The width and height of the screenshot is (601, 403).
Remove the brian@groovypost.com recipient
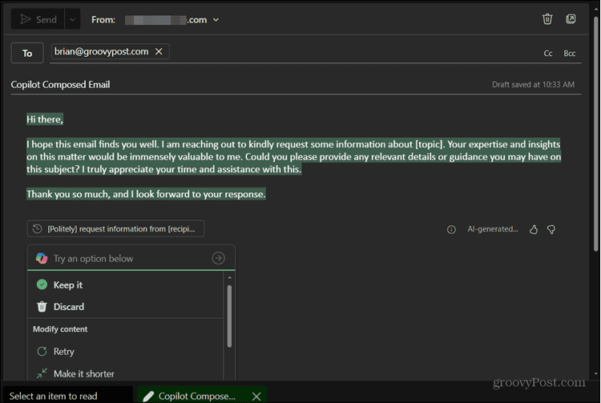[159, 51]
